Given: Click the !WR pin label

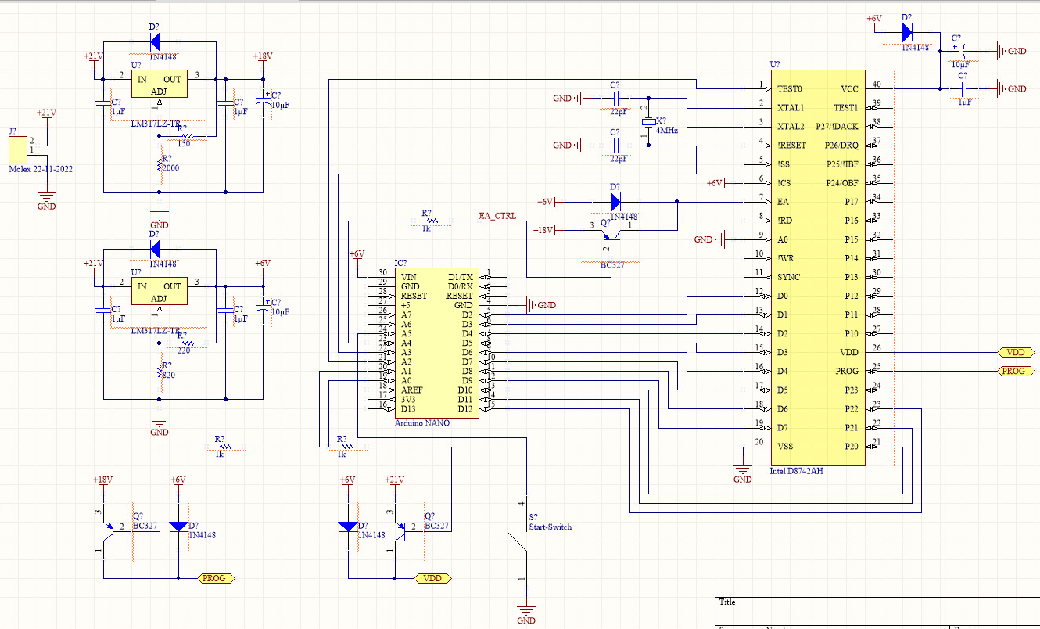Looking at the screenshot, I should click(785, 258).
